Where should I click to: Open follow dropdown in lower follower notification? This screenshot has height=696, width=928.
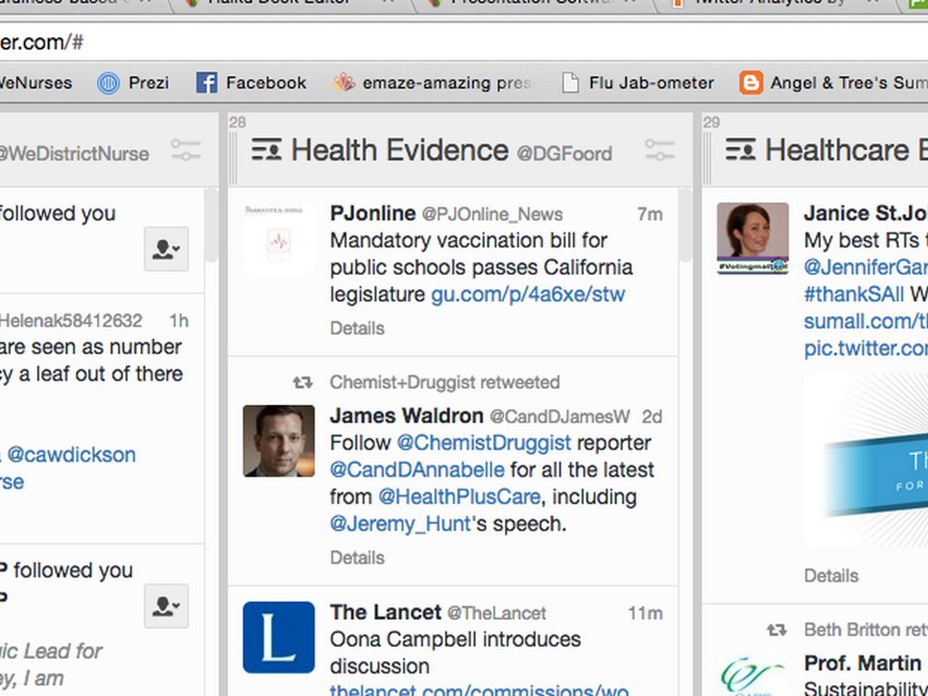point(166,606)
